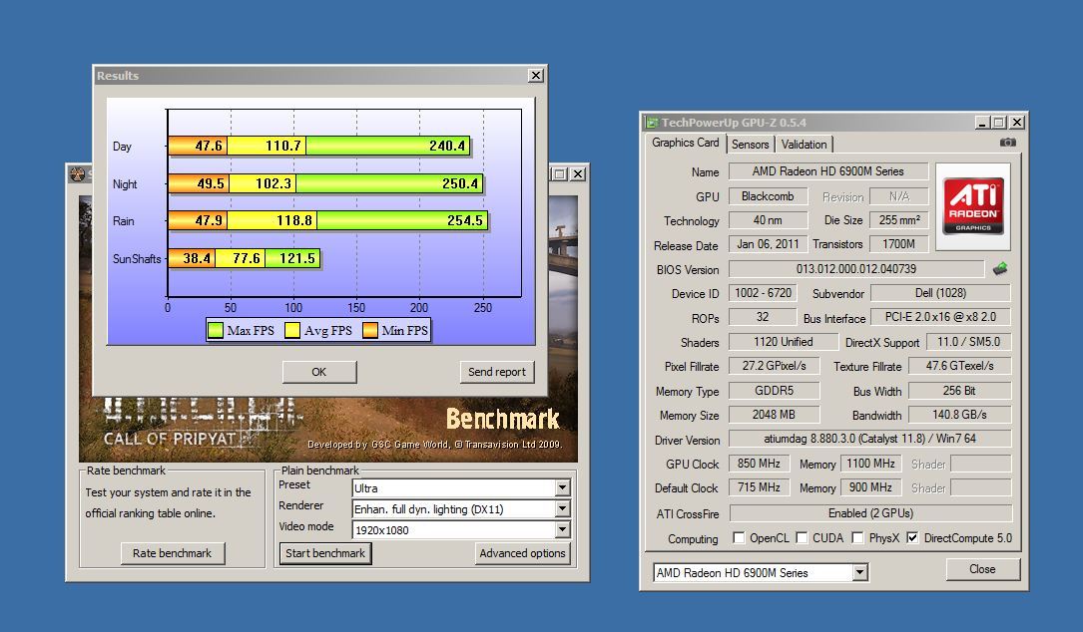The height and width of the screenshot is (632, 1083).
Task: Click the Transistors value 1700M
Action: click(898, 244)
